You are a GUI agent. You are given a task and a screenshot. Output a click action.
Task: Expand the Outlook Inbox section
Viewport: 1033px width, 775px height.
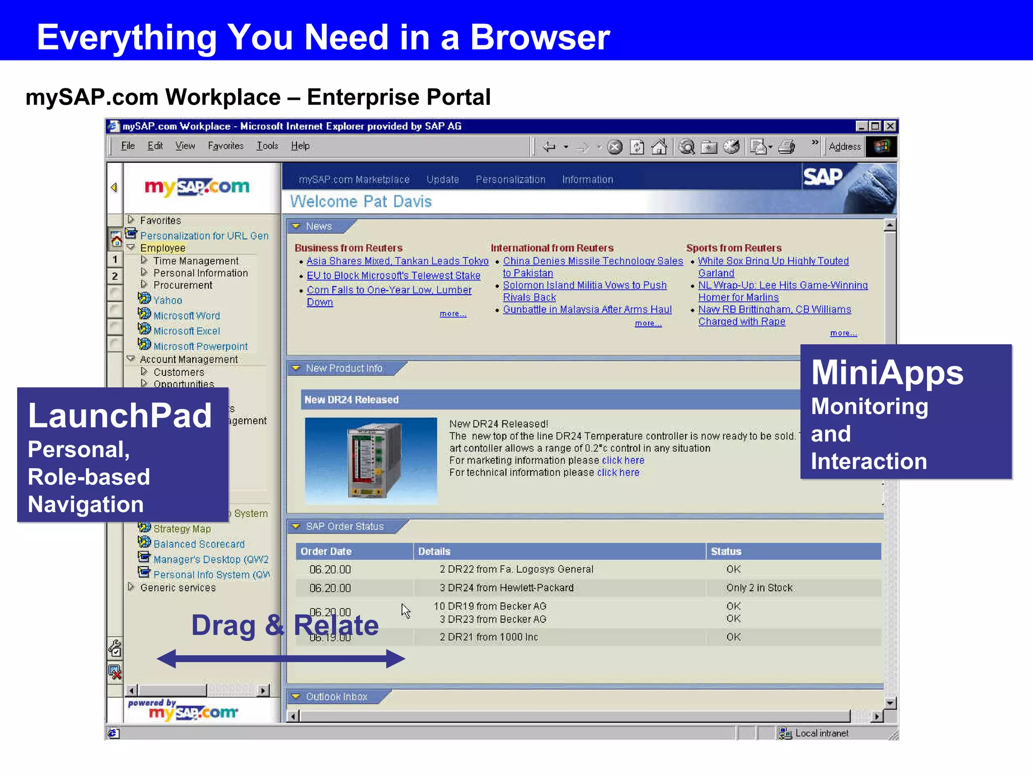tap(296, 696)
